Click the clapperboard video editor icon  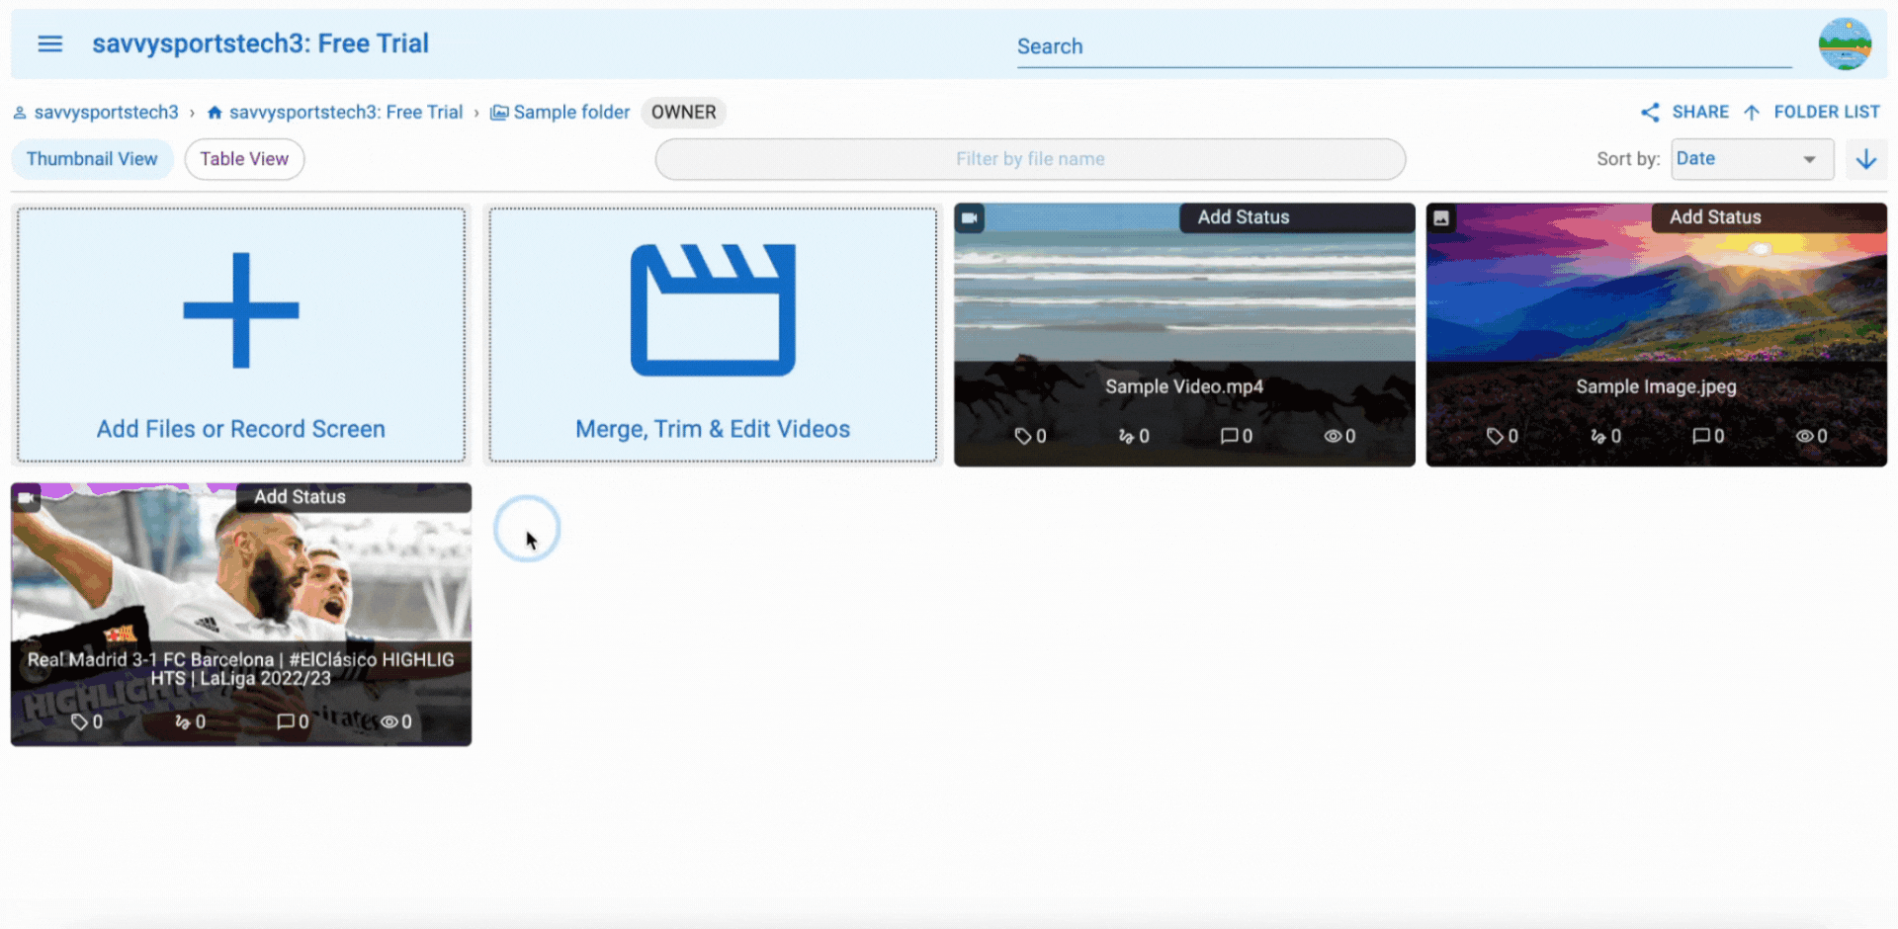pyautogui.click(x=713, y=310)
